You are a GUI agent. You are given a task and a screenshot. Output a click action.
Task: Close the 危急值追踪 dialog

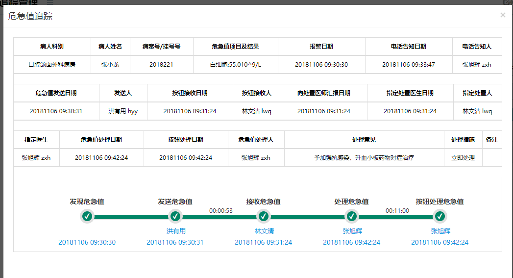(503, 15)
